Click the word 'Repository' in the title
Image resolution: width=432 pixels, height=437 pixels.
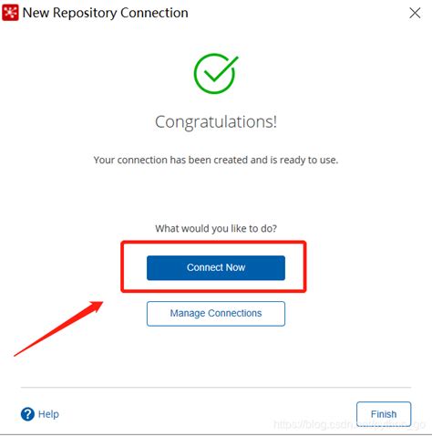(x=85, y=14)
